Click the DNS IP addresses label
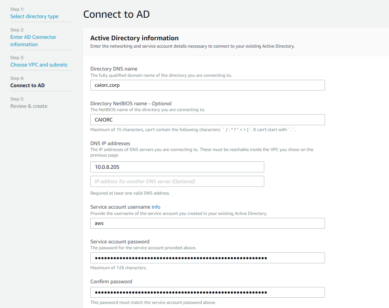This screenshot has height=308, width=389. pyautogui.click(x=110, y=143)
